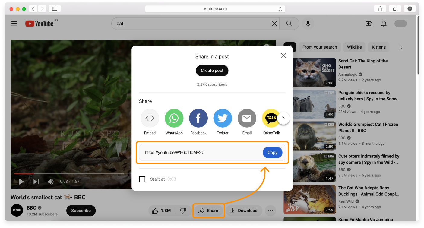Click the KakaoTalk share icon
424x228 pixels.
tap(271, 118)
